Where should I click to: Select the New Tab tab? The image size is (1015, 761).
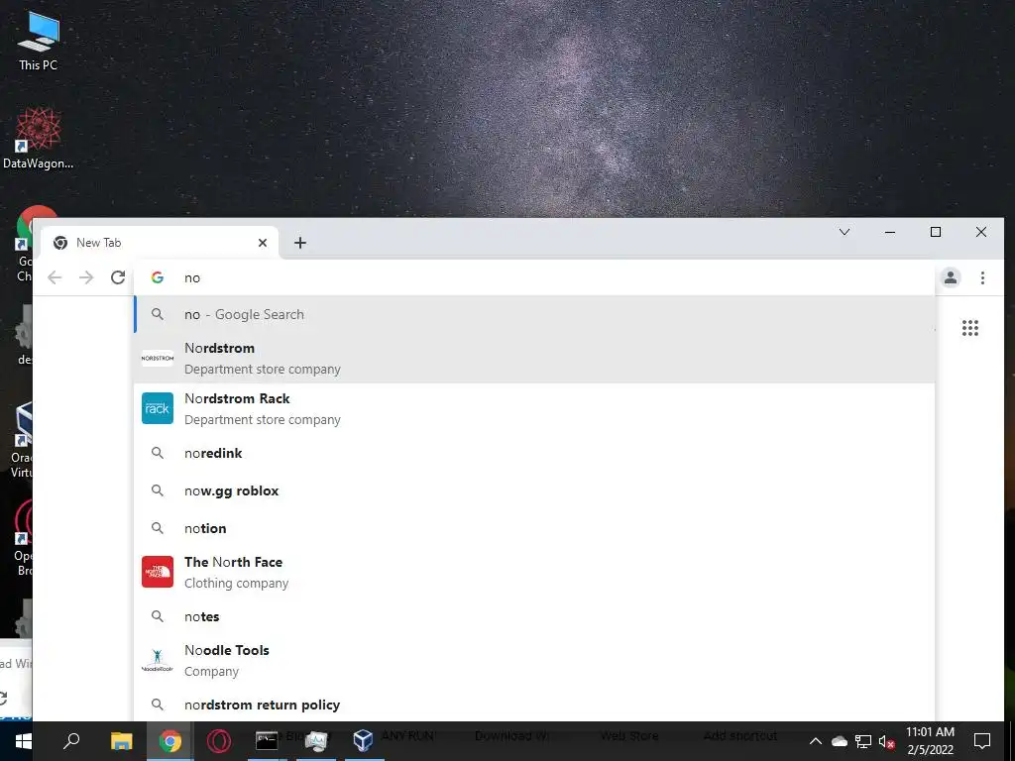[x=160, y=243]
